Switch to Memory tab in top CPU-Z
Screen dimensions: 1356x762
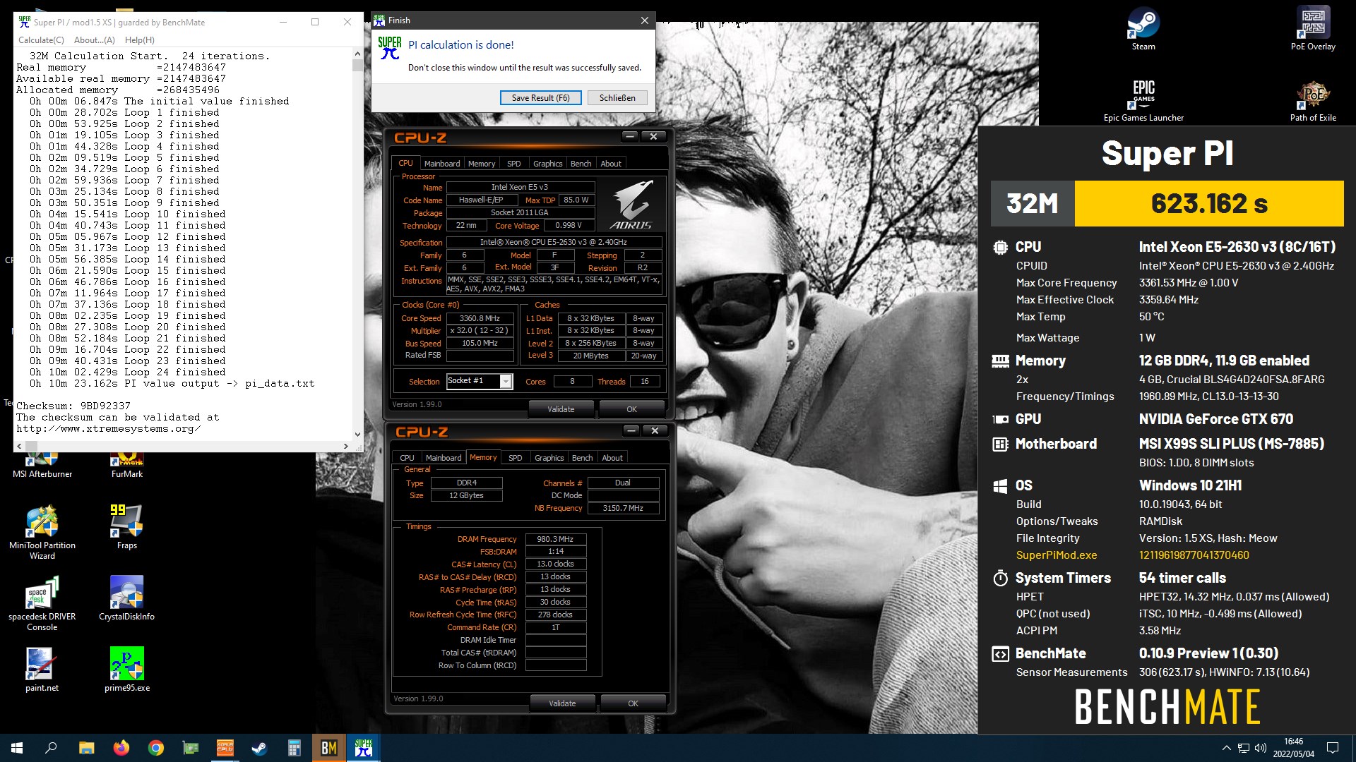click(482, 164)
